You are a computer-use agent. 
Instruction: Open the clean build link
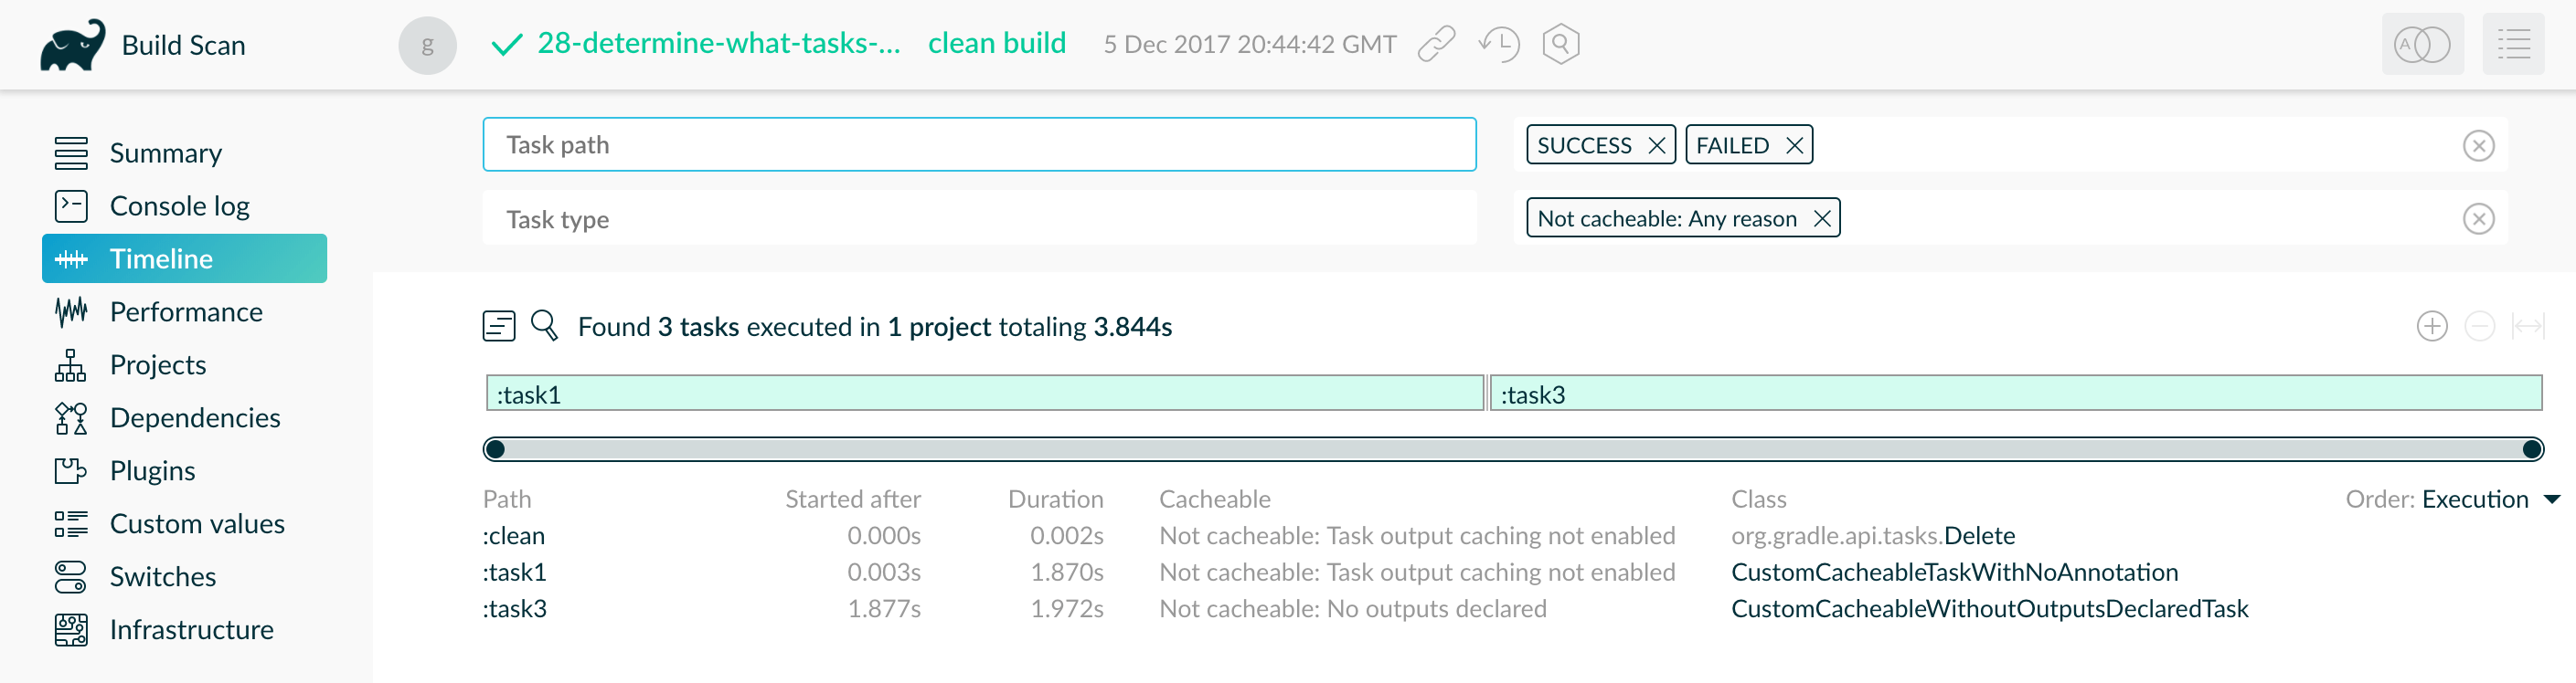pos(996,44)
